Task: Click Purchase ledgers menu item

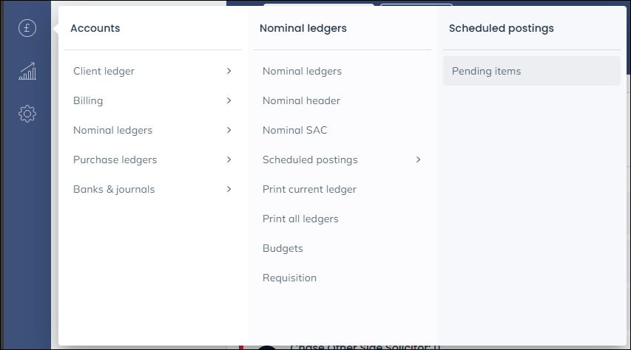Action: pyautogui.click(x=115, y=159)
